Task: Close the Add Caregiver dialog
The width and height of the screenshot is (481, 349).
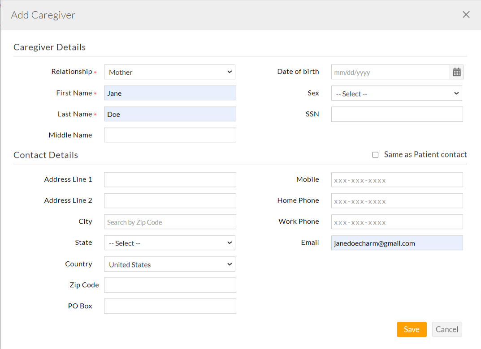Action: (466, 15)
